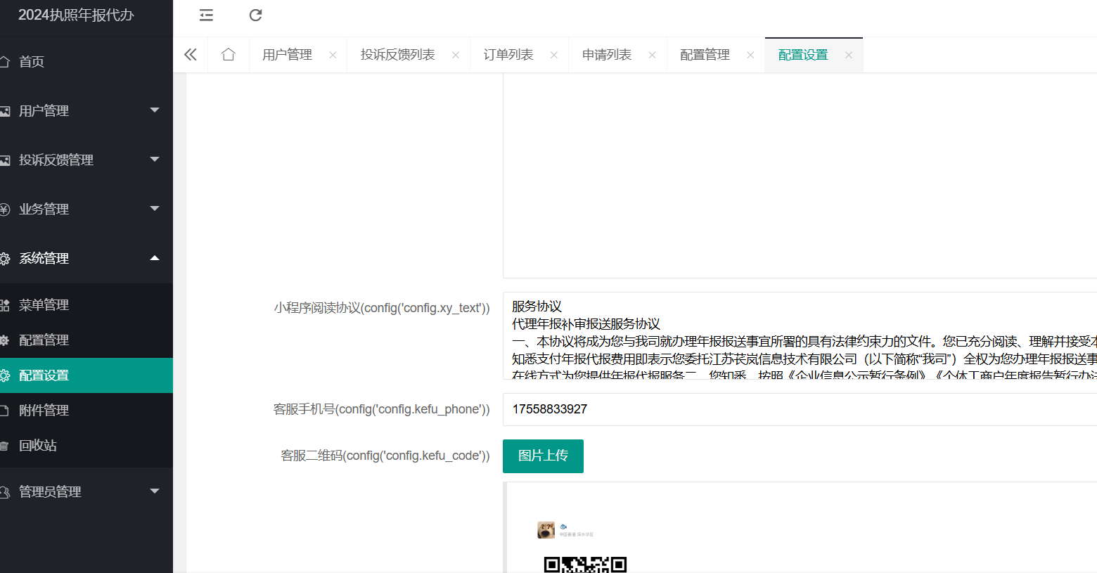
Task: Open 菜单管理 in the sidebar
Action: pos(44,305)
